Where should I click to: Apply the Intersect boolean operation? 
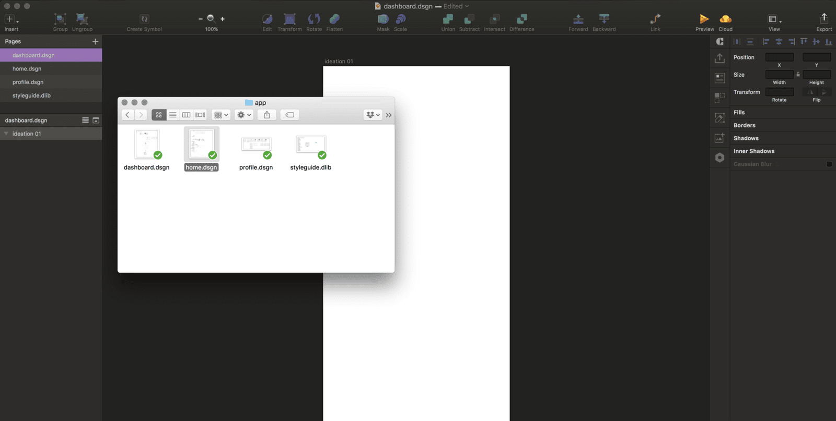pos(494,19)
